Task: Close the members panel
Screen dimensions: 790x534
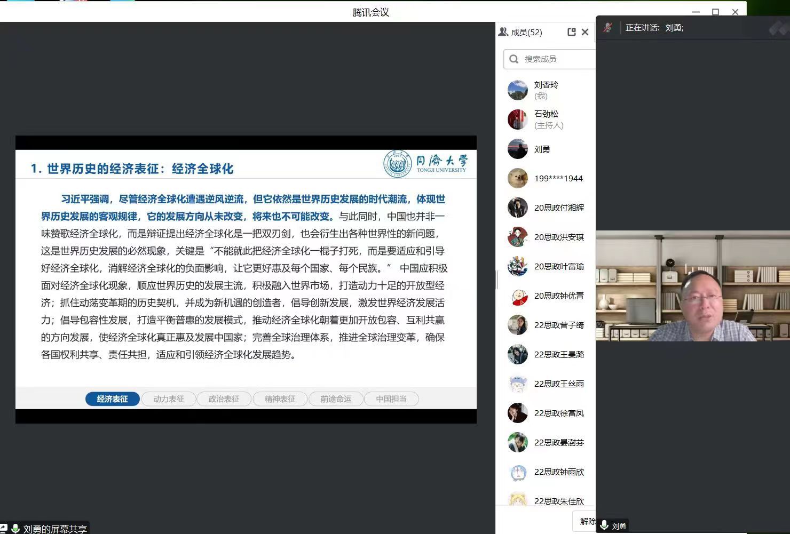Action: [x=585, y=32]
